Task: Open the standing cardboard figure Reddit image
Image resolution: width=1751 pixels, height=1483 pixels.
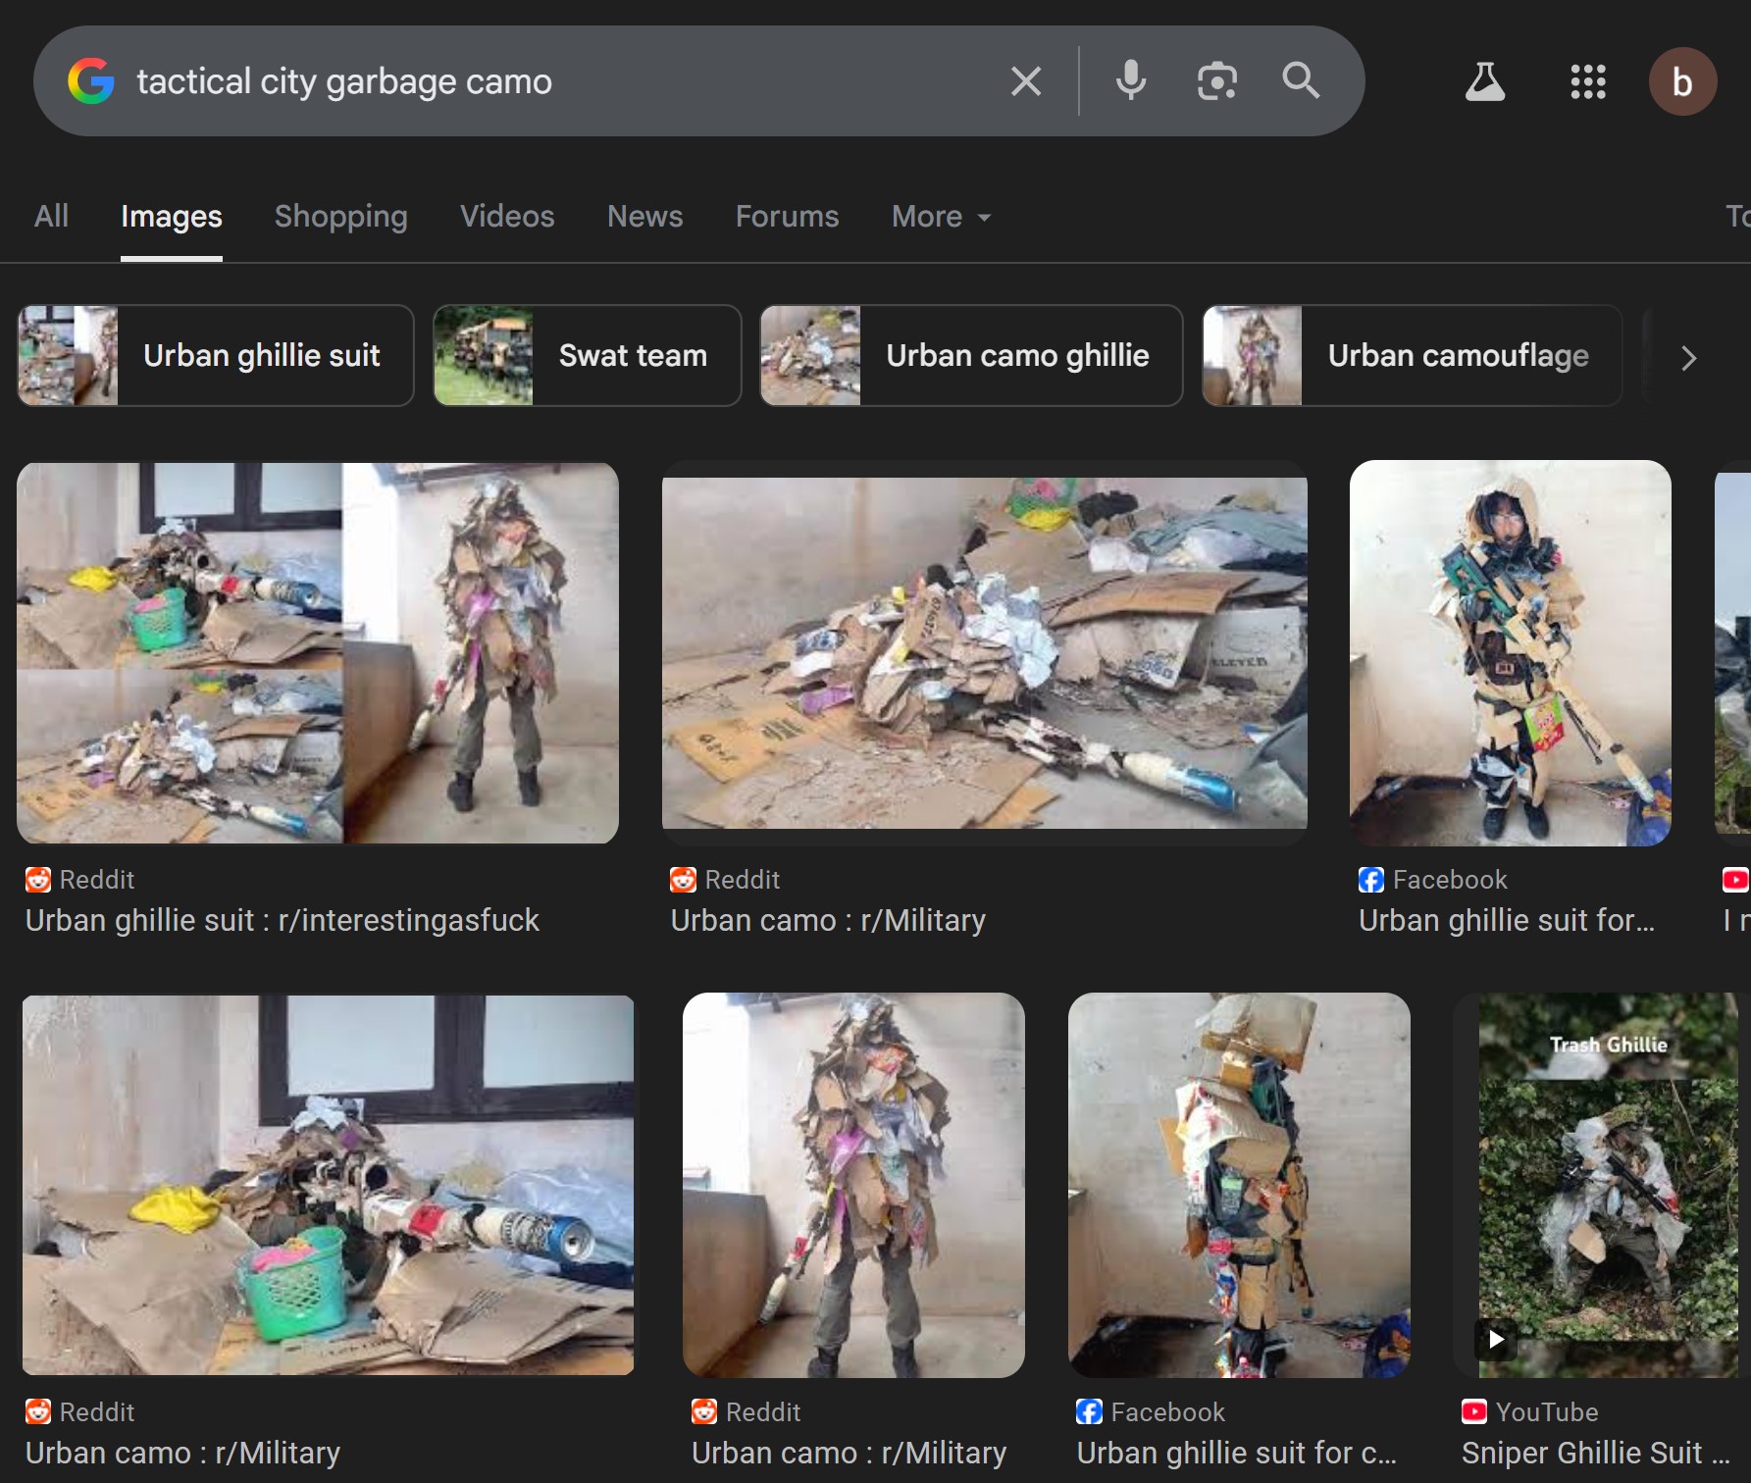Action: click(x=853, y=1185)
